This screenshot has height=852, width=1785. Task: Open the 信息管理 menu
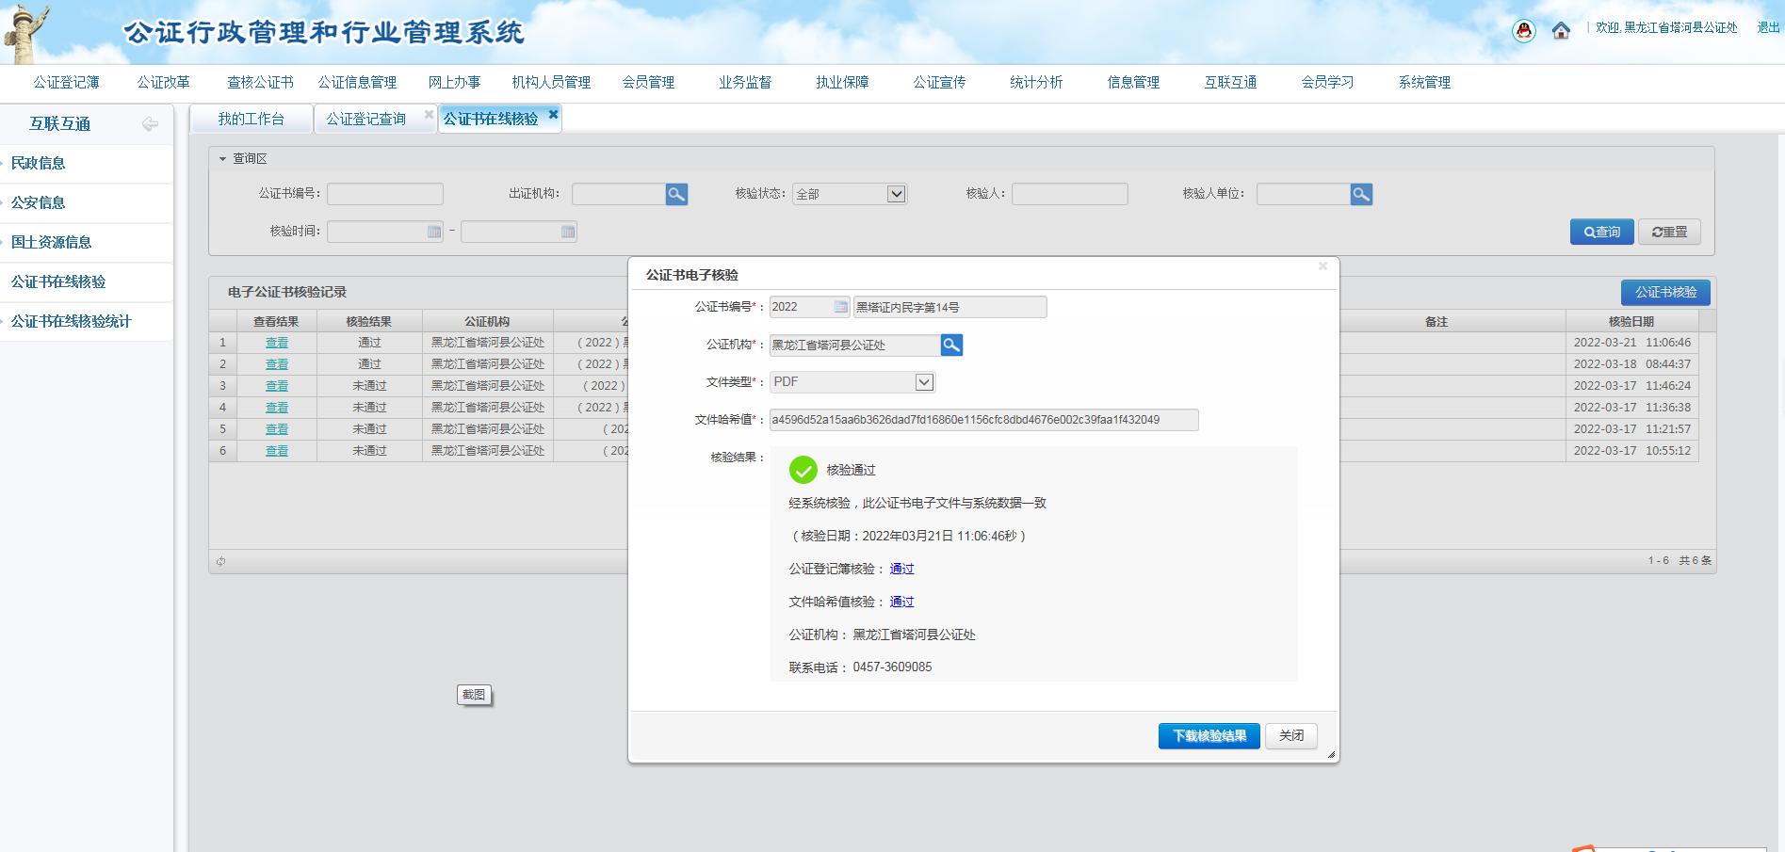[x=1133, y=82]
